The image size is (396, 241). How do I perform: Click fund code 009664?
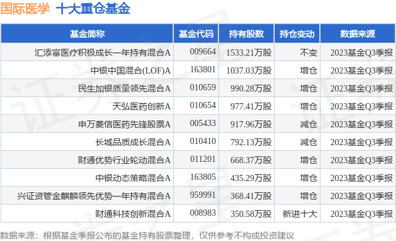(x=203, y=52)
